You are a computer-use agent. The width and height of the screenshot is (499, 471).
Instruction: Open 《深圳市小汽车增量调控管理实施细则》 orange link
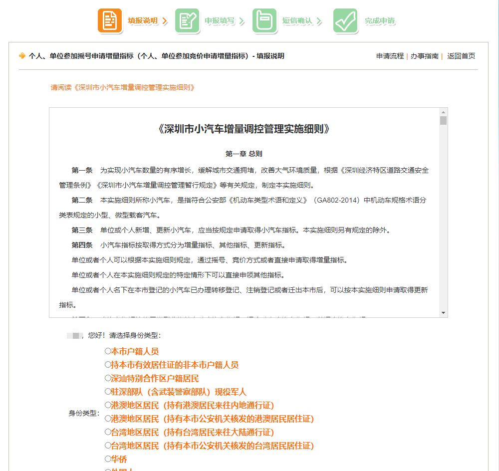click(x=123, y=87)
